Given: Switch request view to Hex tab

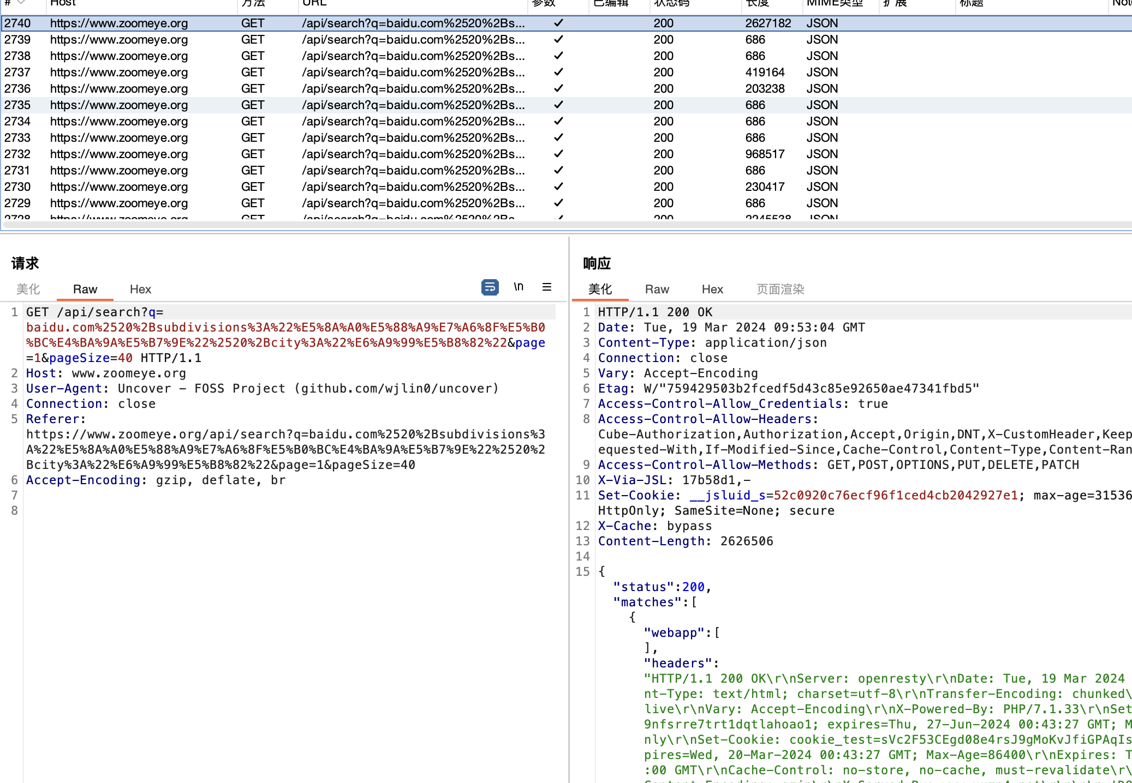Looking at the screenshot, I should [x=140, y=290].
